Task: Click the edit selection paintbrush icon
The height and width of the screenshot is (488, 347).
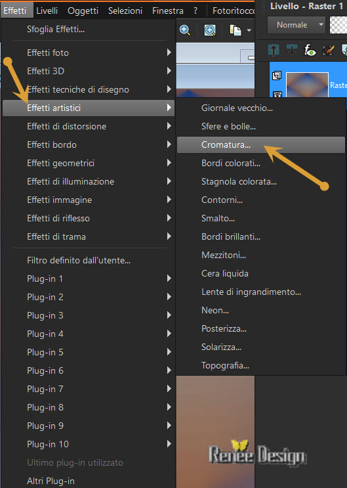Action: [329, 50]
